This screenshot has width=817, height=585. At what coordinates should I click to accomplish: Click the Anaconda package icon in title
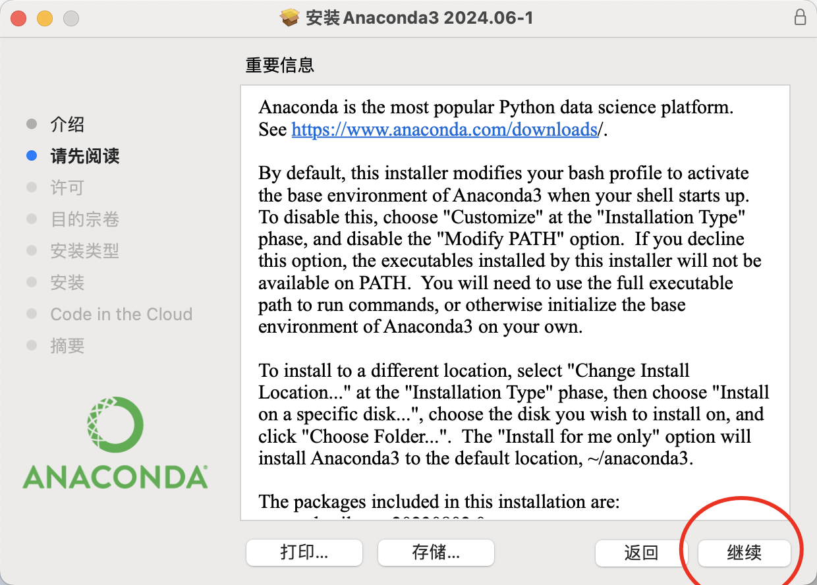[x=290, y=18]
